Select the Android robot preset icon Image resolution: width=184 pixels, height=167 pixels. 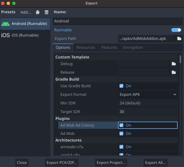[x=6, y=24]
